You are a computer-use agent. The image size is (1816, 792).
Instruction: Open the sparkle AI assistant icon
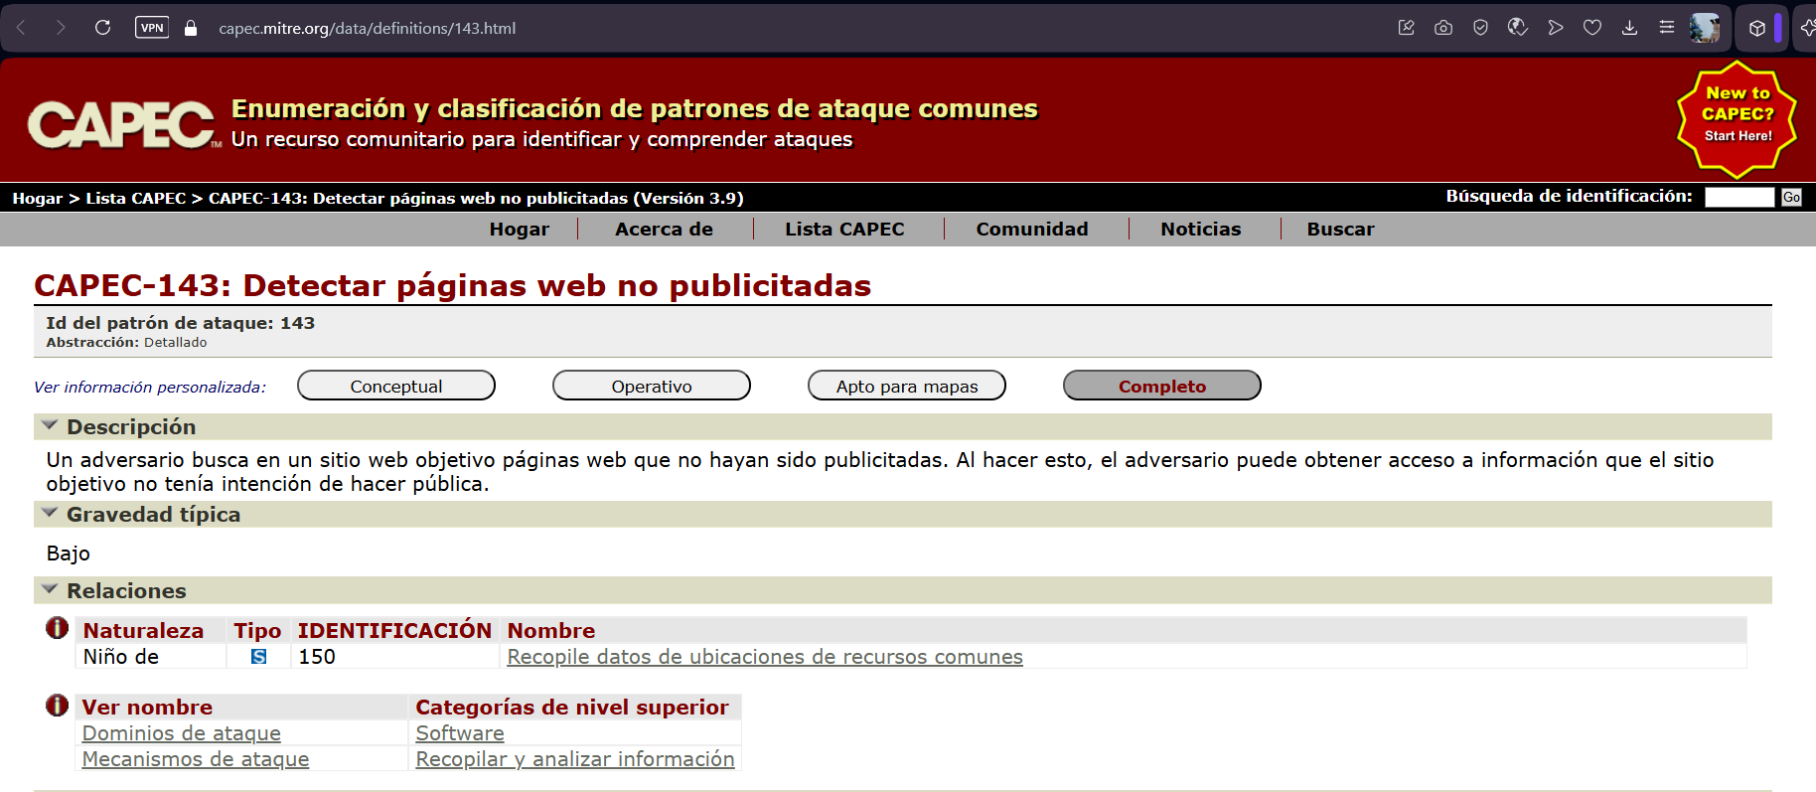point(1807,28)
